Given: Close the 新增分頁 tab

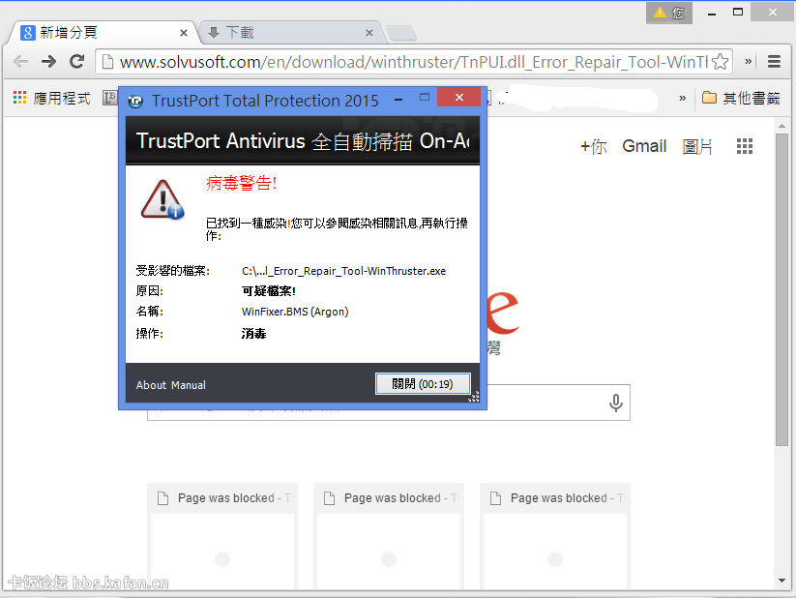Looking at the screenshot, I should (183, 33).
